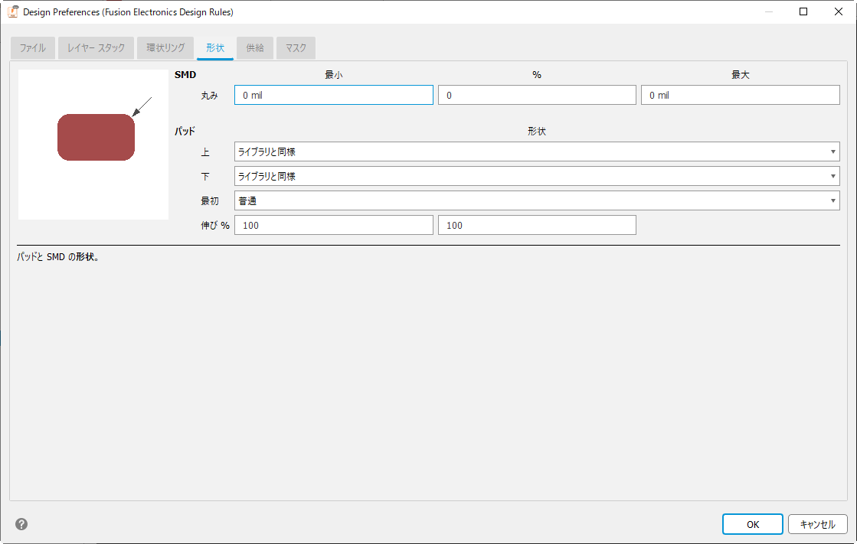Viewport: 857px width, 544px height.
Task: Maximize the Design Preferences window
Action: (803, 11)
